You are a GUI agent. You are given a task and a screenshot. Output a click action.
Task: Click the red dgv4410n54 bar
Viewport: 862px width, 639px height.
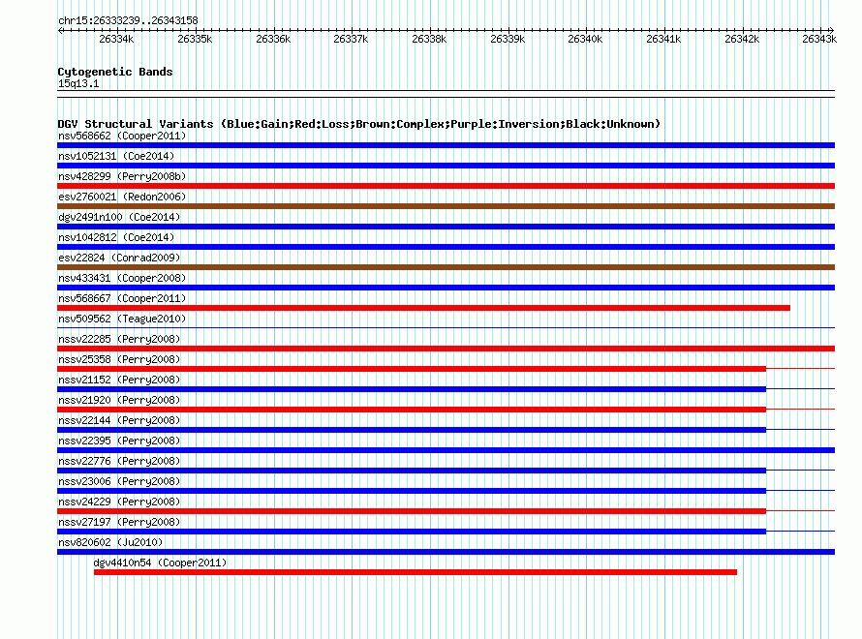point(416,572)
